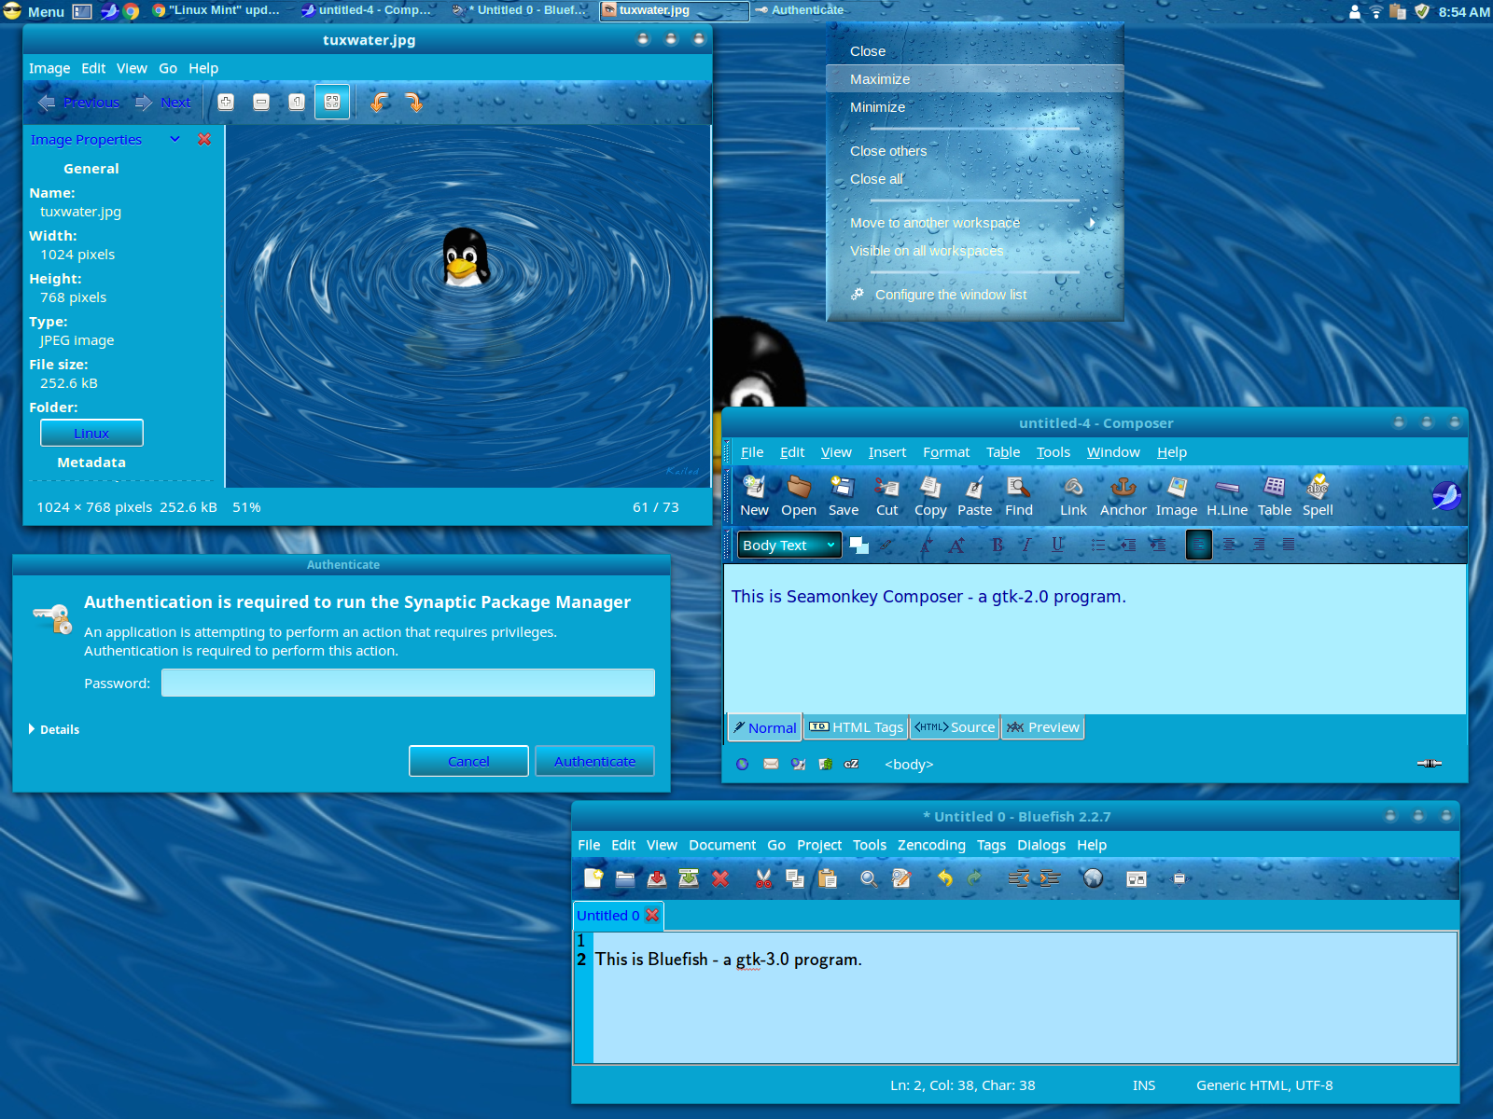Toggle bulleted list in Composer
The image size is (1493, 1119).
tap(1098, 545)
